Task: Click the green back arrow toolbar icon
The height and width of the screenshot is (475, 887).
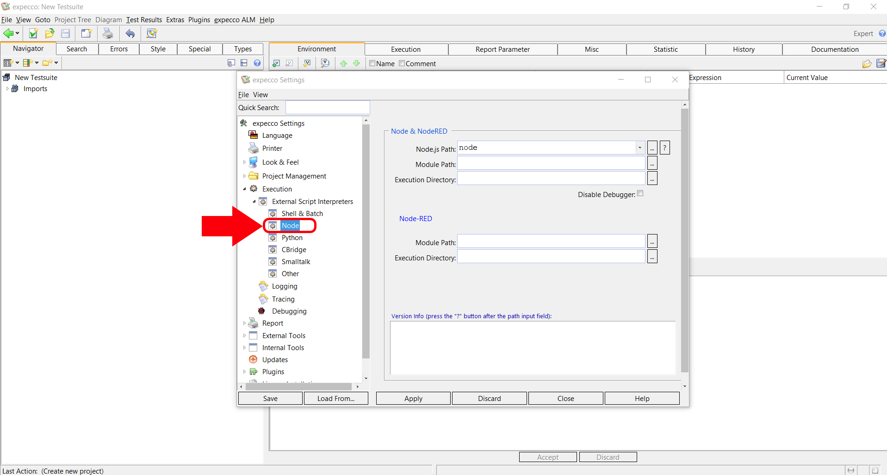Action: click(8, 33)
